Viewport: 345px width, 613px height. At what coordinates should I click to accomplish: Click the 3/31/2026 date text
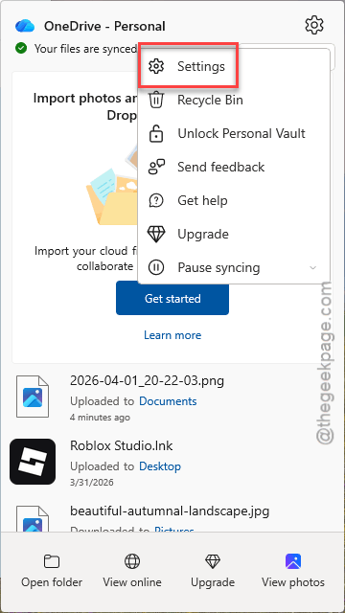[x=92, y=482]
